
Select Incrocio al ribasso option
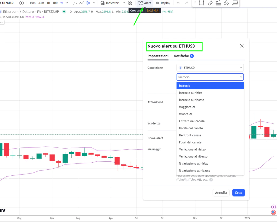210,100
